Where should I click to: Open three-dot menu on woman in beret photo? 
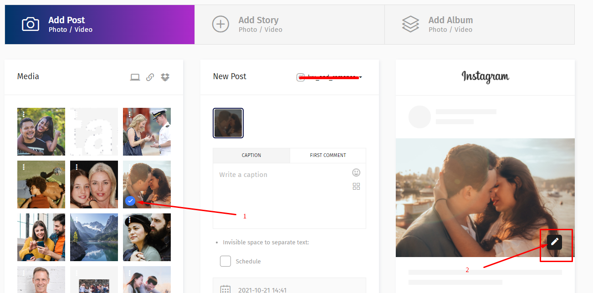(x=129, y=220)
